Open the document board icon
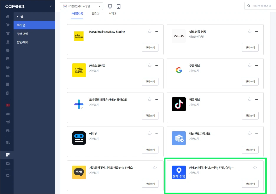The height and width of the screenshot is (194, 276). (8, 59)
